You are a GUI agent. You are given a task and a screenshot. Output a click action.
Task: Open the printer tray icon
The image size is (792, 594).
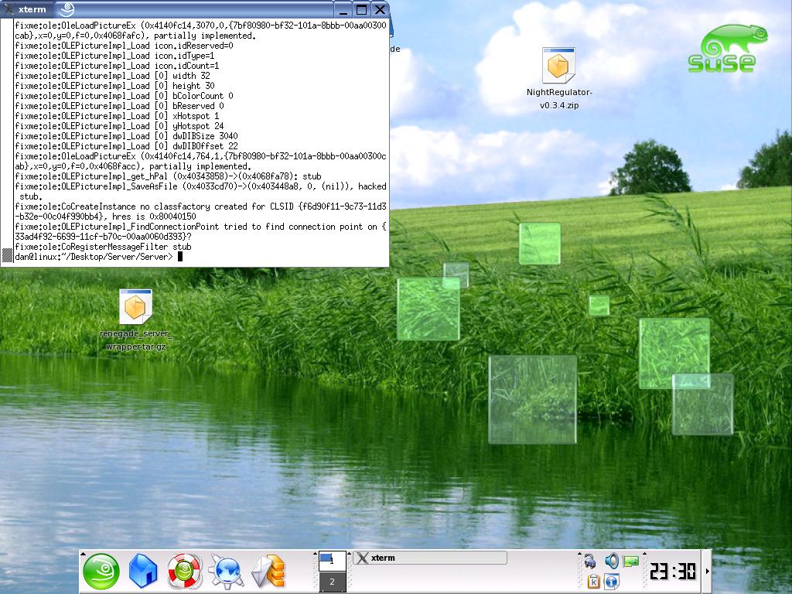(590, 561)
